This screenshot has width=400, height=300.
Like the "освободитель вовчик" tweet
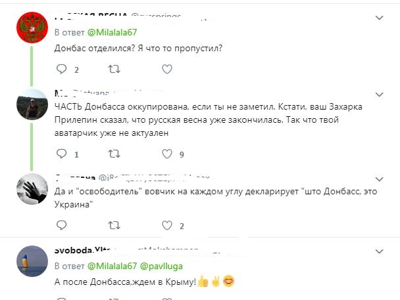click(x=166, y=225)
